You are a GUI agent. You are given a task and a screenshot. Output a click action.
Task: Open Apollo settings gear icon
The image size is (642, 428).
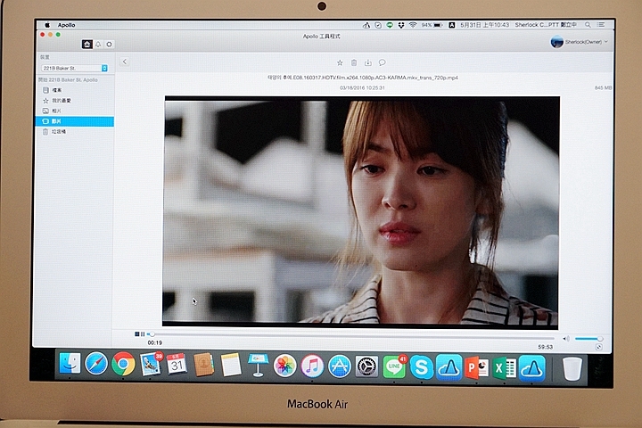point(110,45)
